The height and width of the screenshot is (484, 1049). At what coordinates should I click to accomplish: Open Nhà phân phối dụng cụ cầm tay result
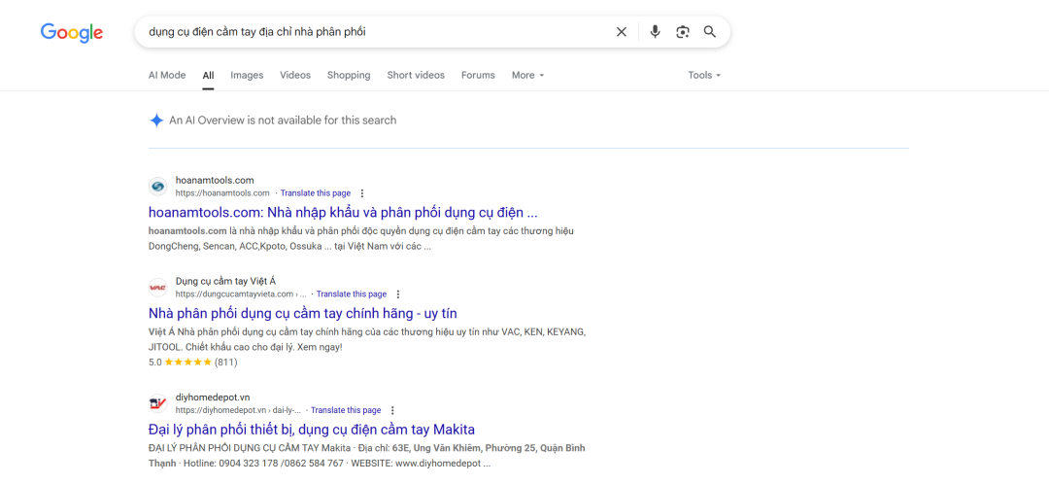302,313
